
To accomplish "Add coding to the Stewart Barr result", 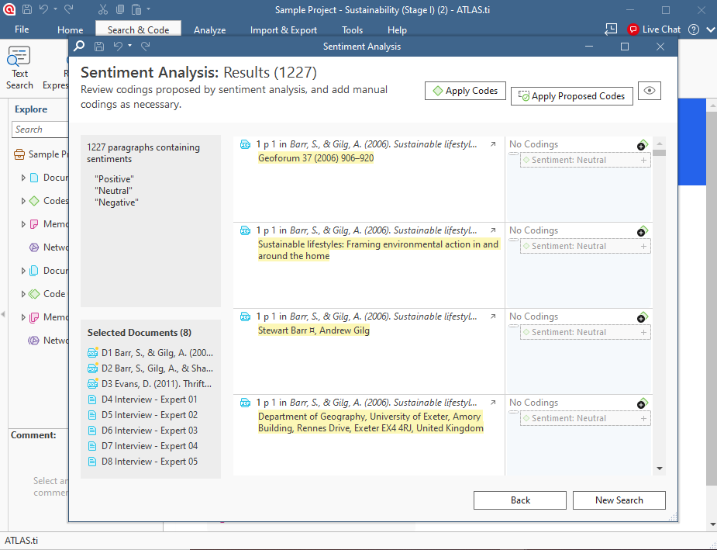I will (643, 317).
